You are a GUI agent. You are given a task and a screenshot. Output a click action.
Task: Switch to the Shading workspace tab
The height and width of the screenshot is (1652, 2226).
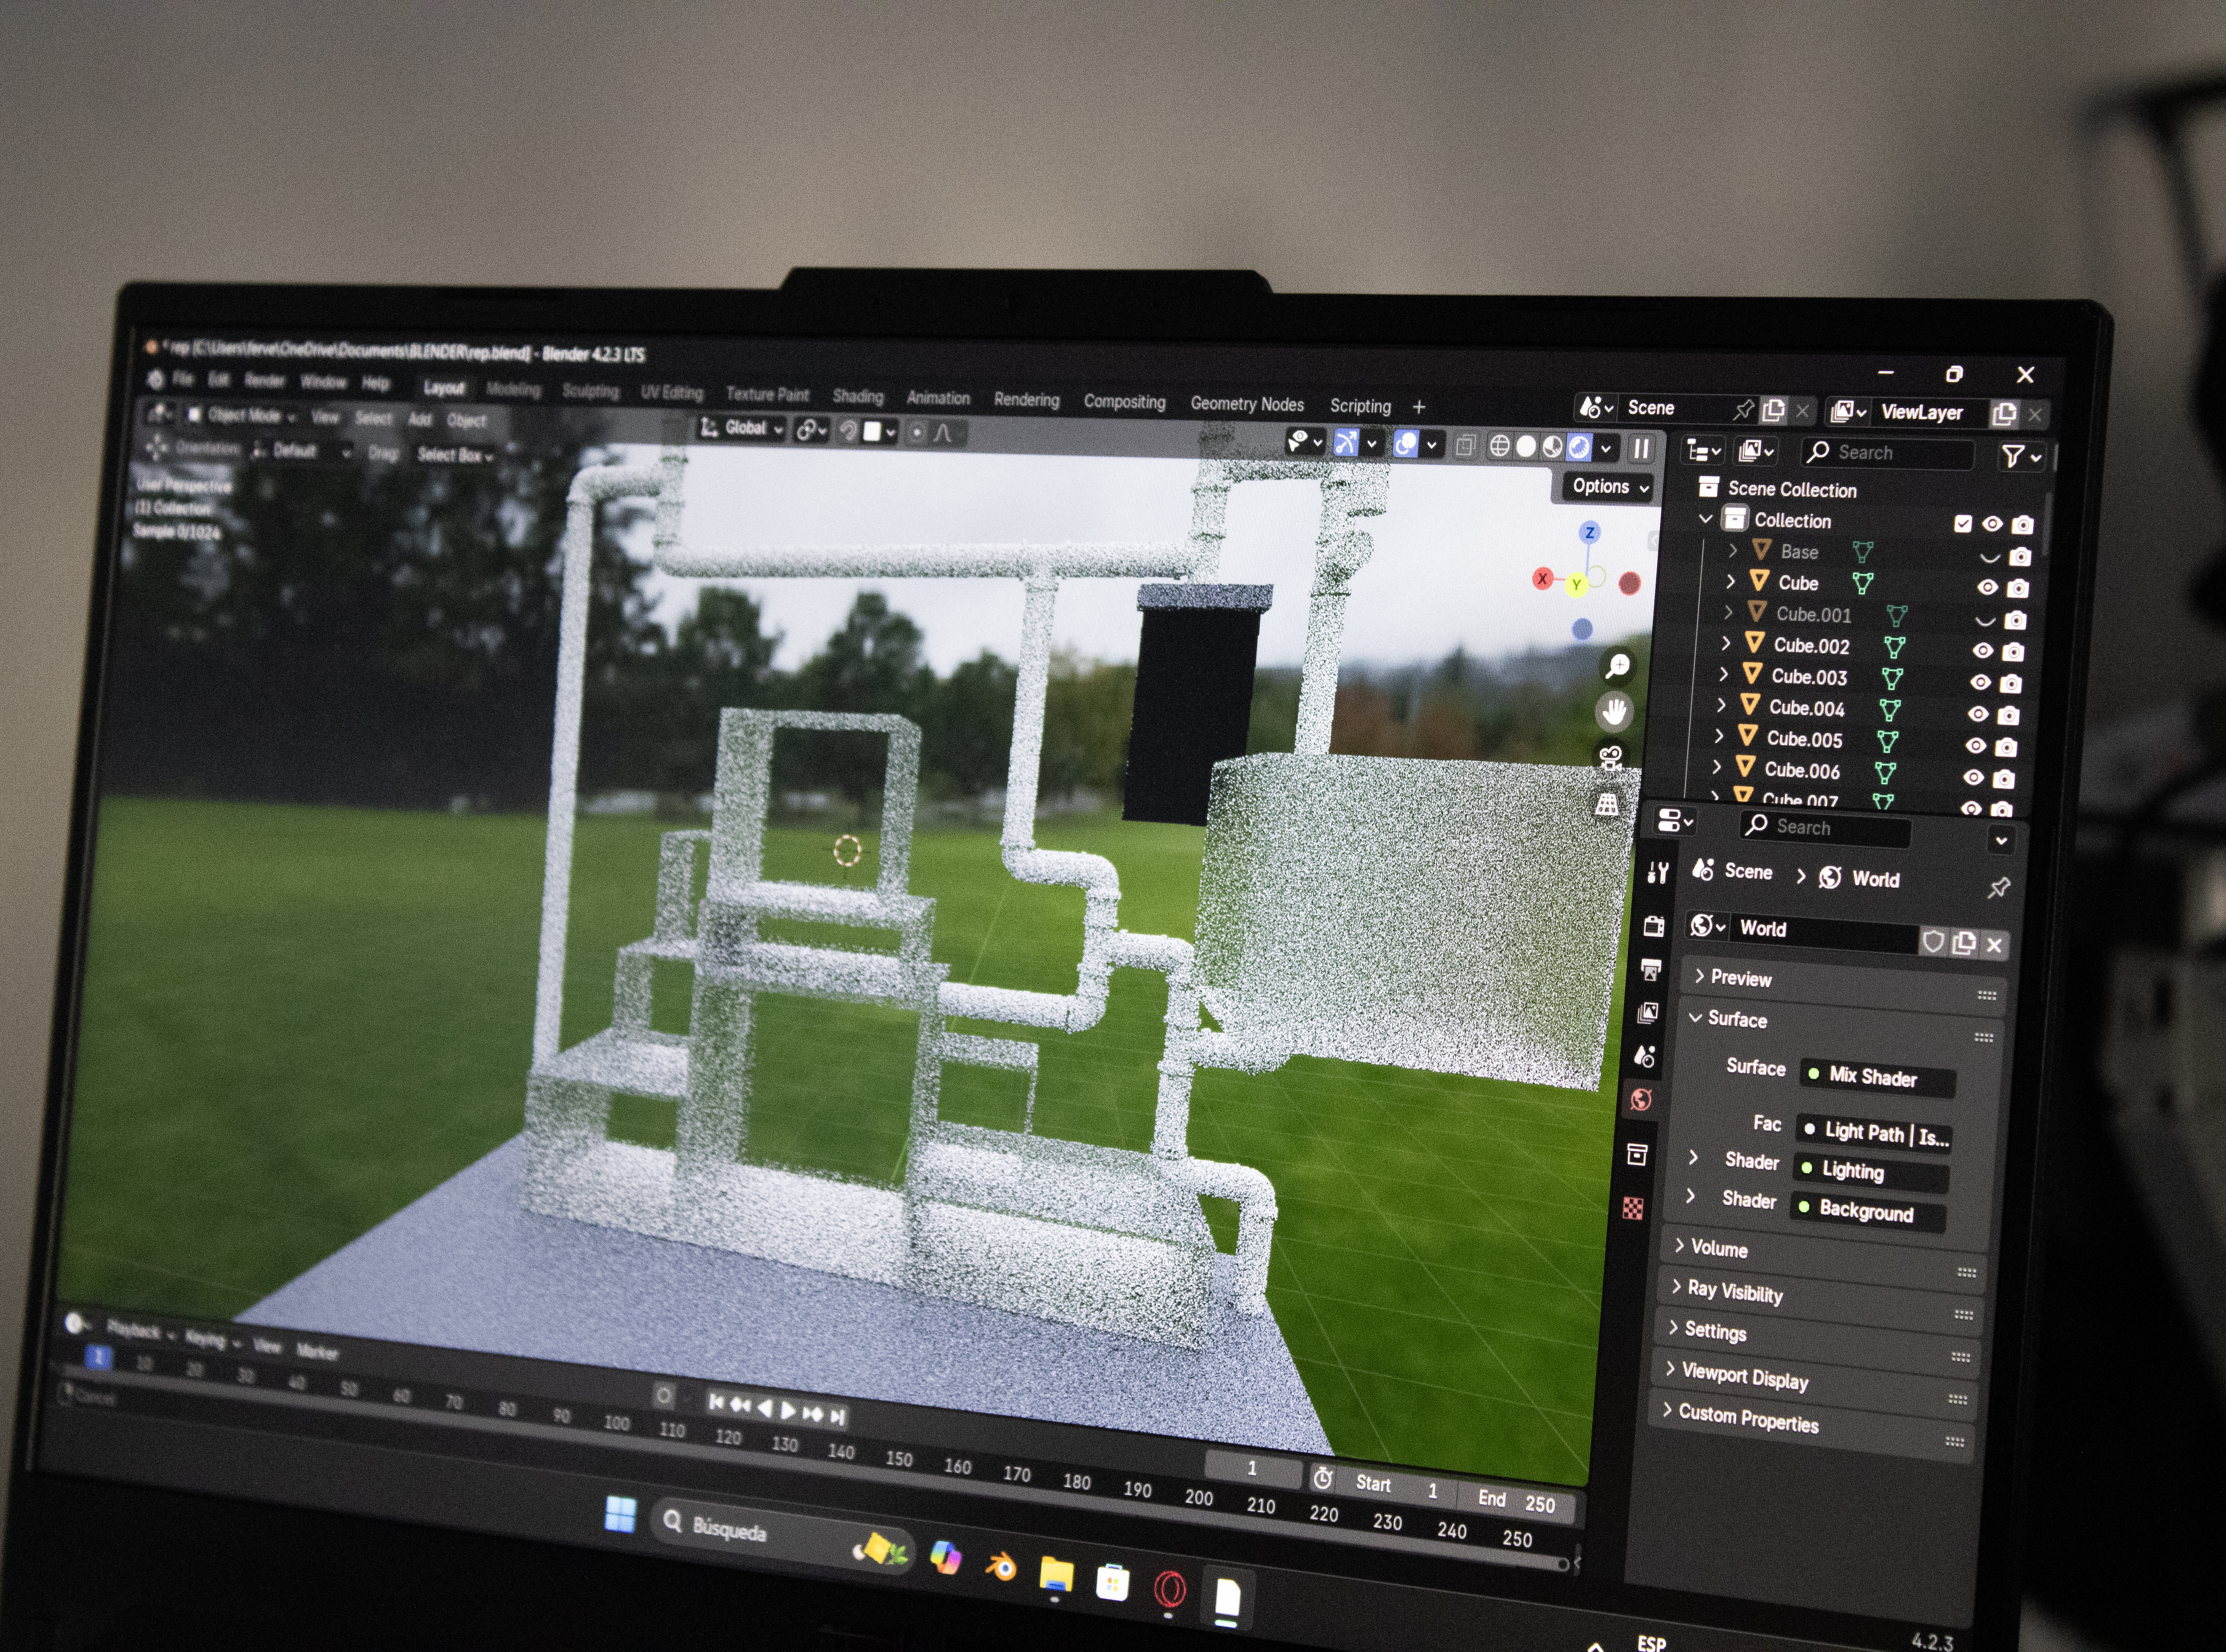point(858,396)
